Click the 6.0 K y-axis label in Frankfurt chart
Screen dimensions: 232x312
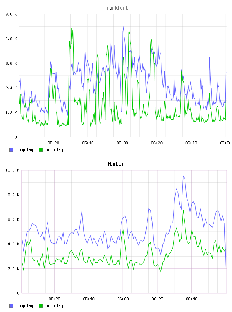11,14
